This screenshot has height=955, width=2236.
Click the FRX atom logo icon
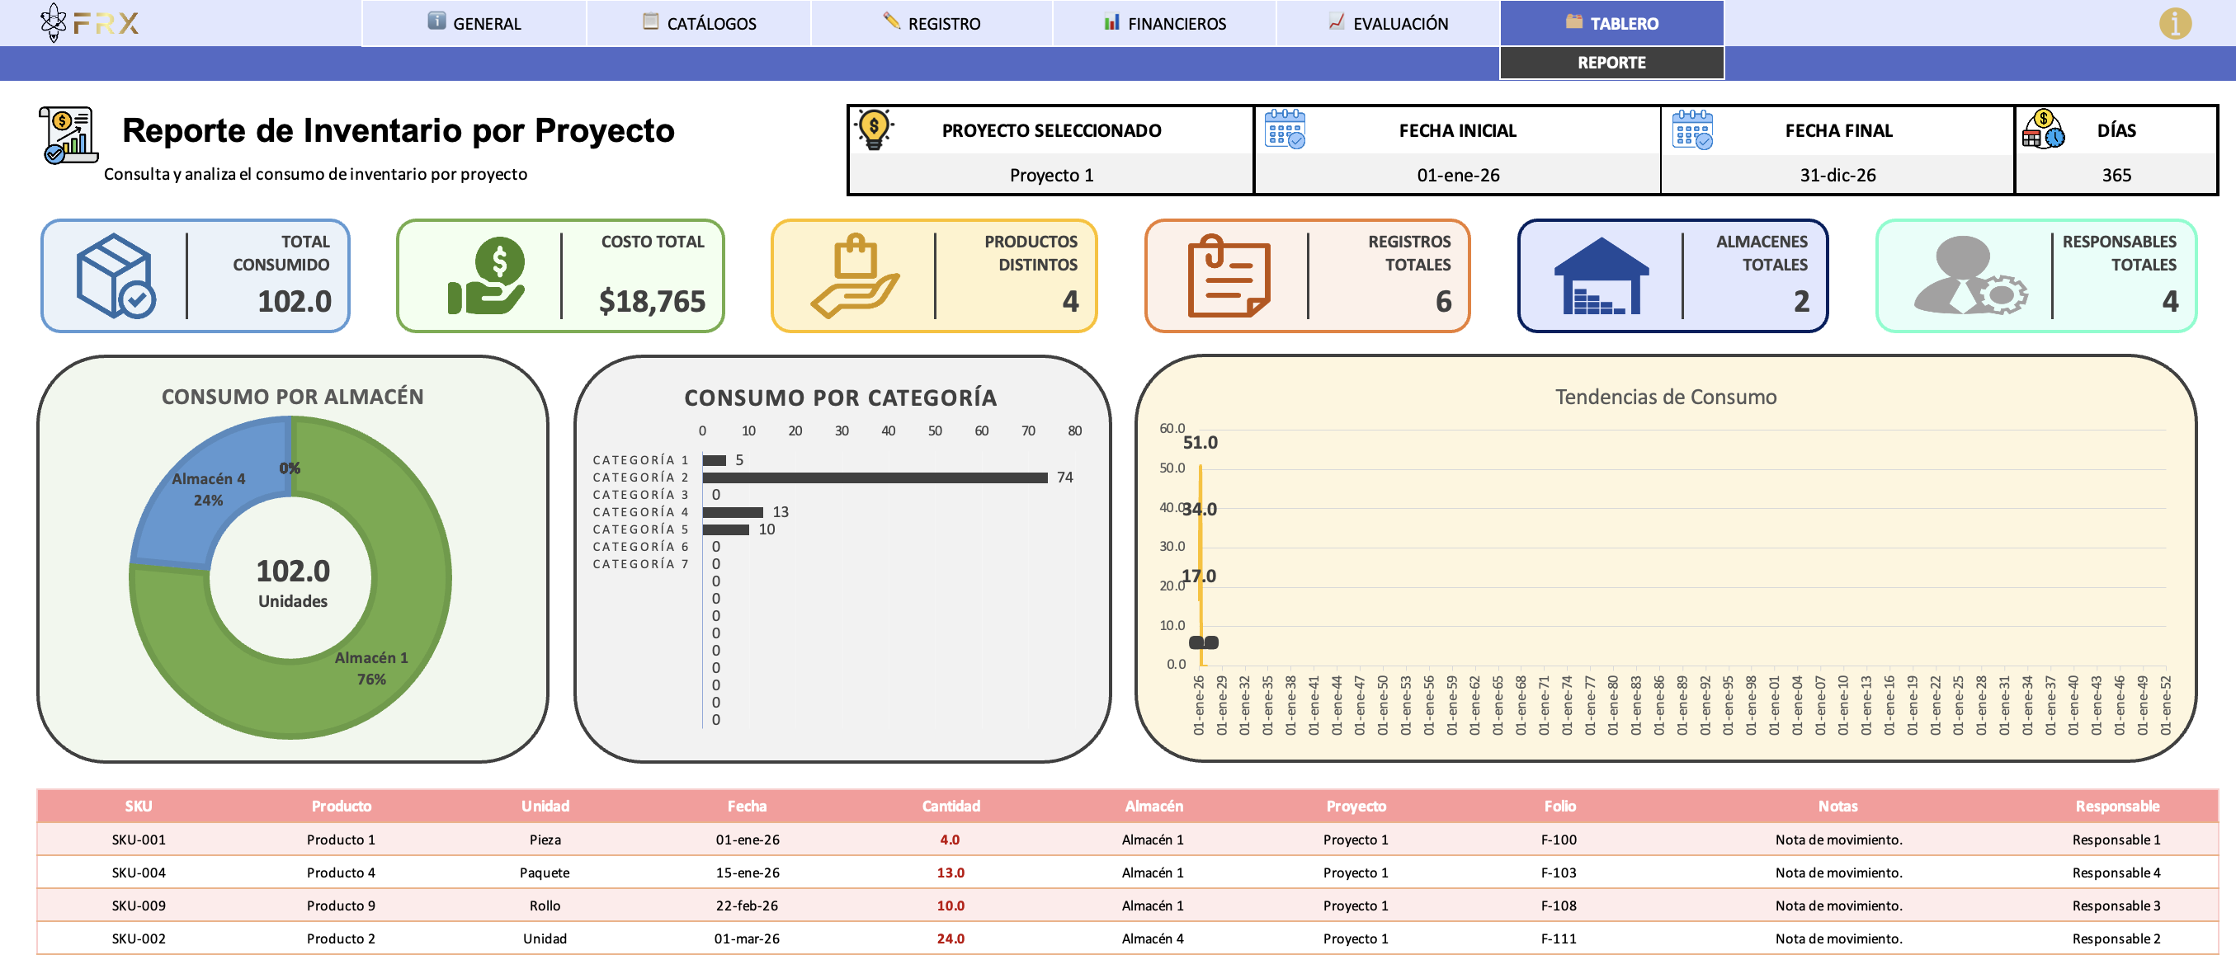[53, 22]
